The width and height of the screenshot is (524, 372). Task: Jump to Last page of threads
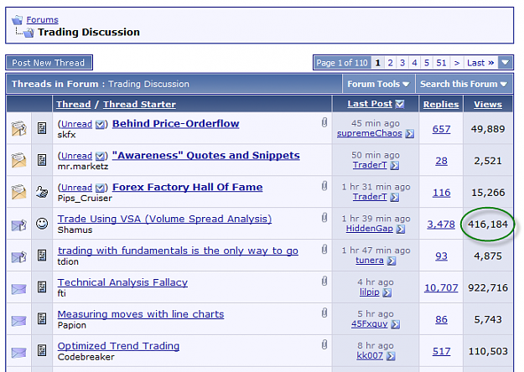coord(480,63)
